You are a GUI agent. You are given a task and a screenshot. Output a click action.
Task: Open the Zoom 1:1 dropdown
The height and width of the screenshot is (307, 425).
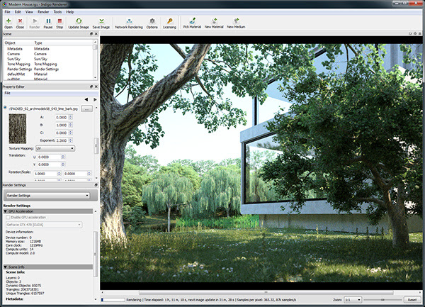coord(353,300)
